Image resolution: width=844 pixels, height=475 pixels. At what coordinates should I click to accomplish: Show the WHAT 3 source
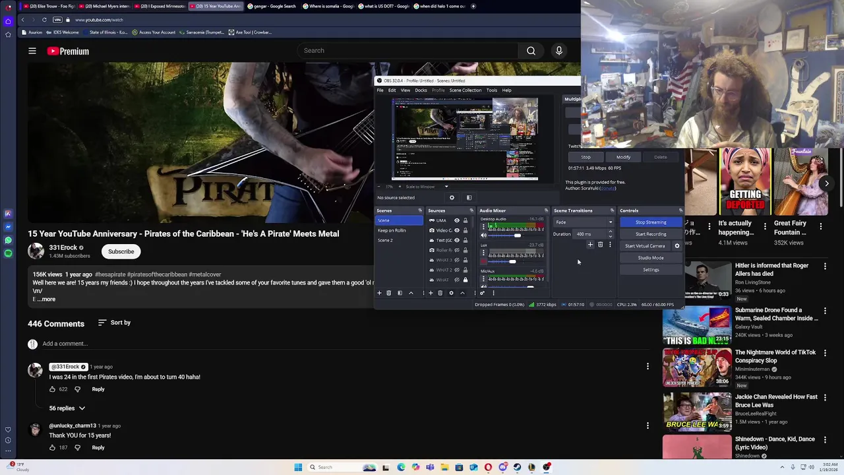[456, 260]
